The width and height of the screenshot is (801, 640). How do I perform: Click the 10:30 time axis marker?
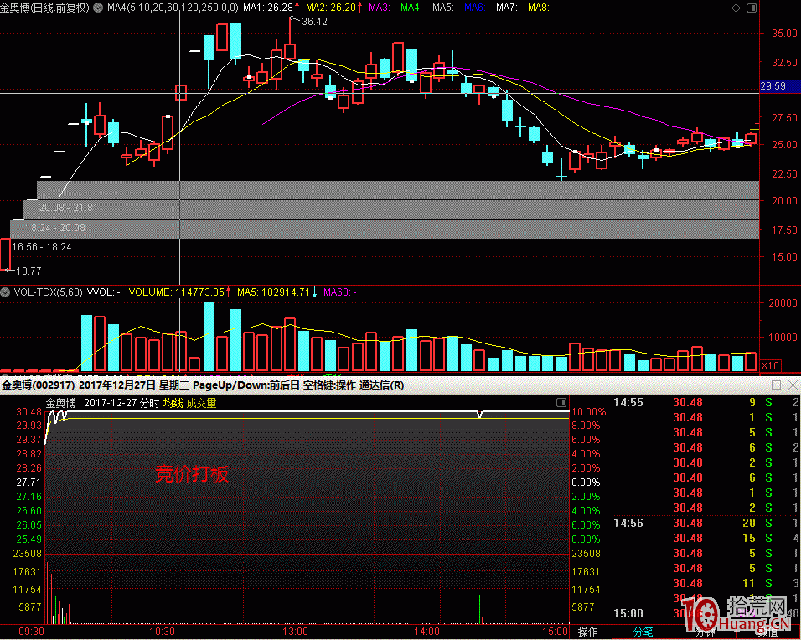point(162,632)
